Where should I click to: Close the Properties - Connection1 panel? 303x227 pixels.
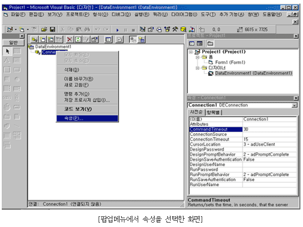[x=296, y=98]
